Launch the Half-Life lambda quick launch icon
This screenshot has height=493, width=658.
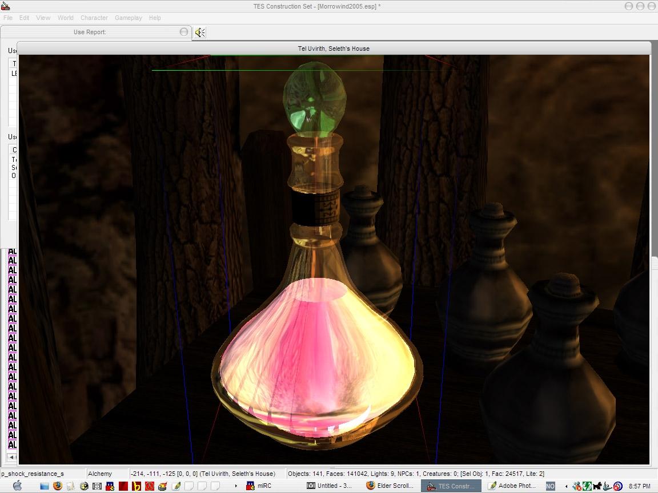pyautogui.click(x=150, y=486)
